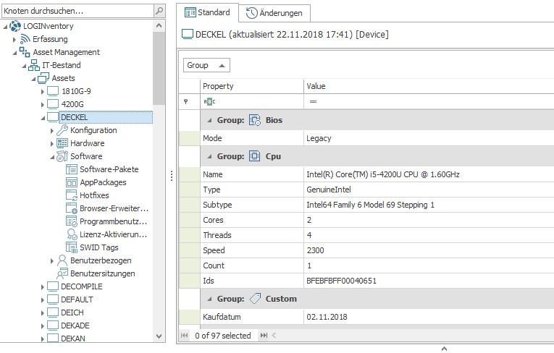This screenshot has height=353, width=554.
Task: Open the SWID Tags node
Action: [x=98, y=247]
